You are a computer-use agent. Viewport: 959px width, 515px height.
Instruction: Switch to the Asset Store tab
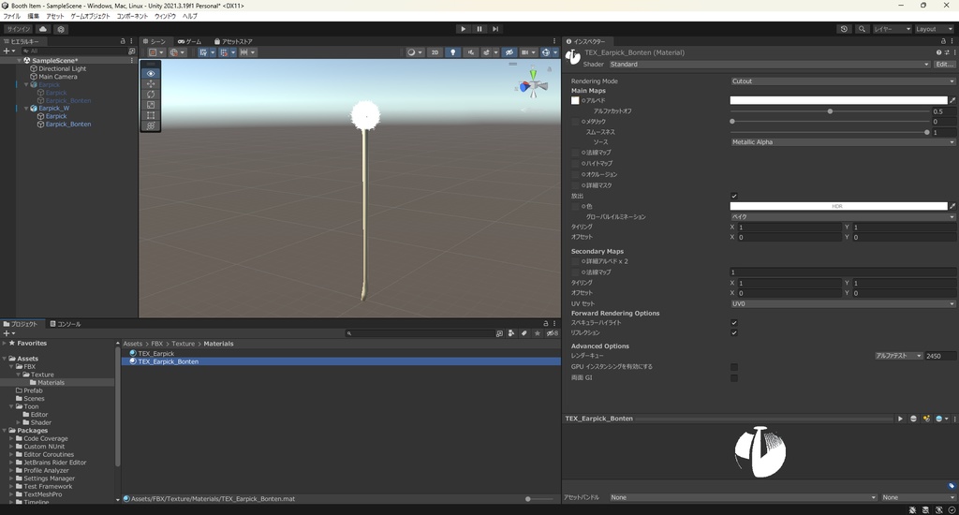coord(233,41)
